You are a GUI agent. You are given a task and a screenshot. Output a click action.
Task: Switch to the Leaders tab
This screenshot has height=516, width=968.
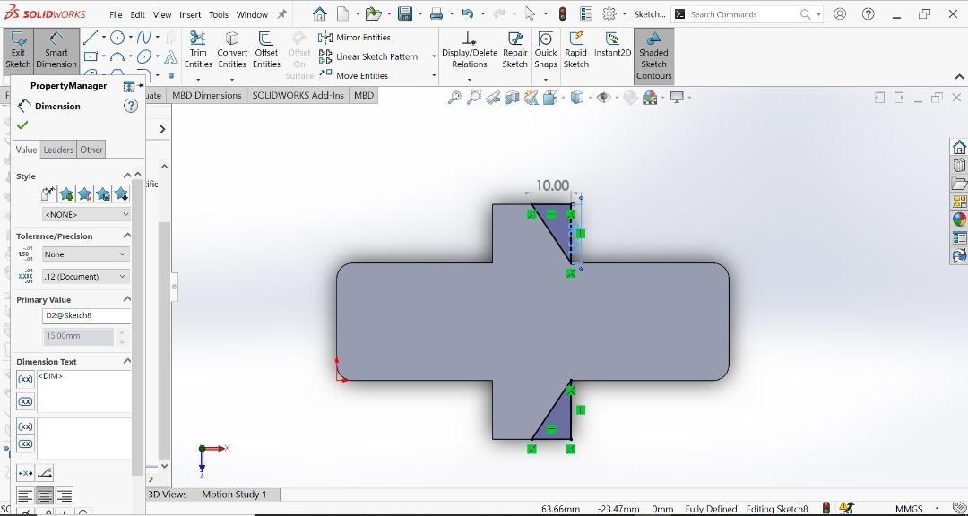[57, 149]
